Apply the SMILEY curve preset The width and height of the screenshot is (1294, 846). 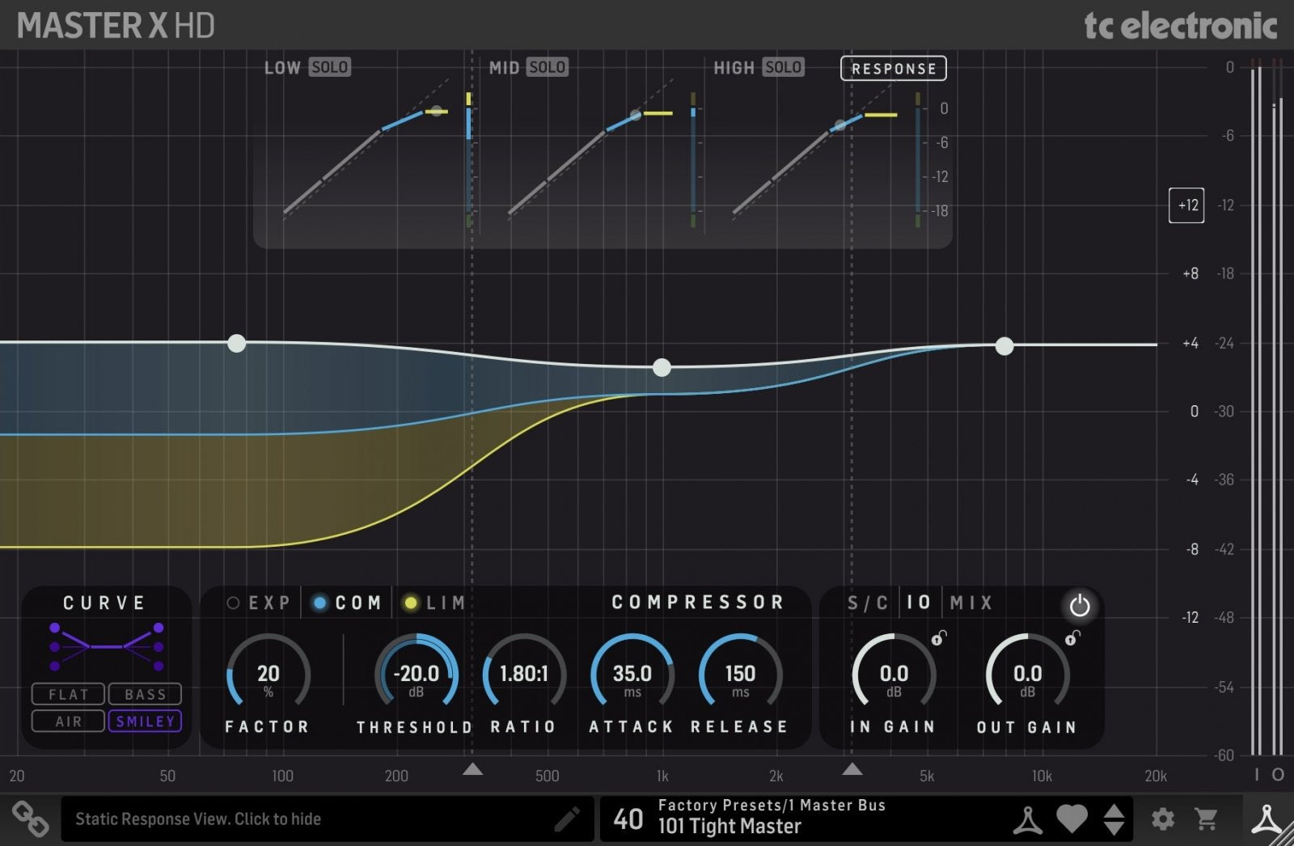(x=146, y=721)
